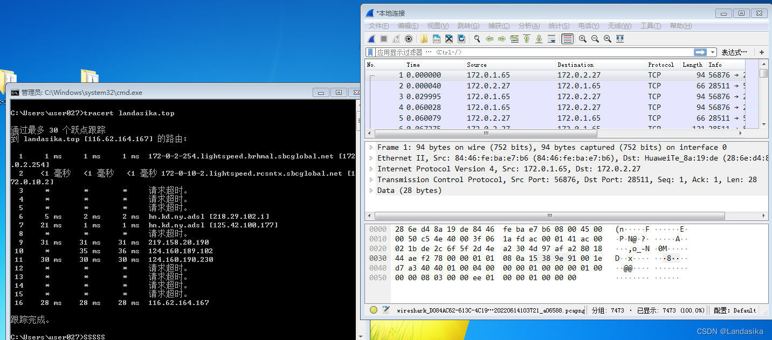Image resolution: width=772 pixels, height=340 pixels.
Task: Click into the display filter field
Action: (534, 52)
